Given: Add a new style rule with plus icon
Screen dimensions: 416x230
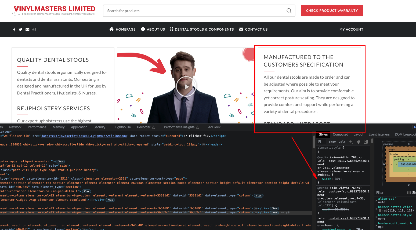Looking at the screenshot, I should coord(351,142).
